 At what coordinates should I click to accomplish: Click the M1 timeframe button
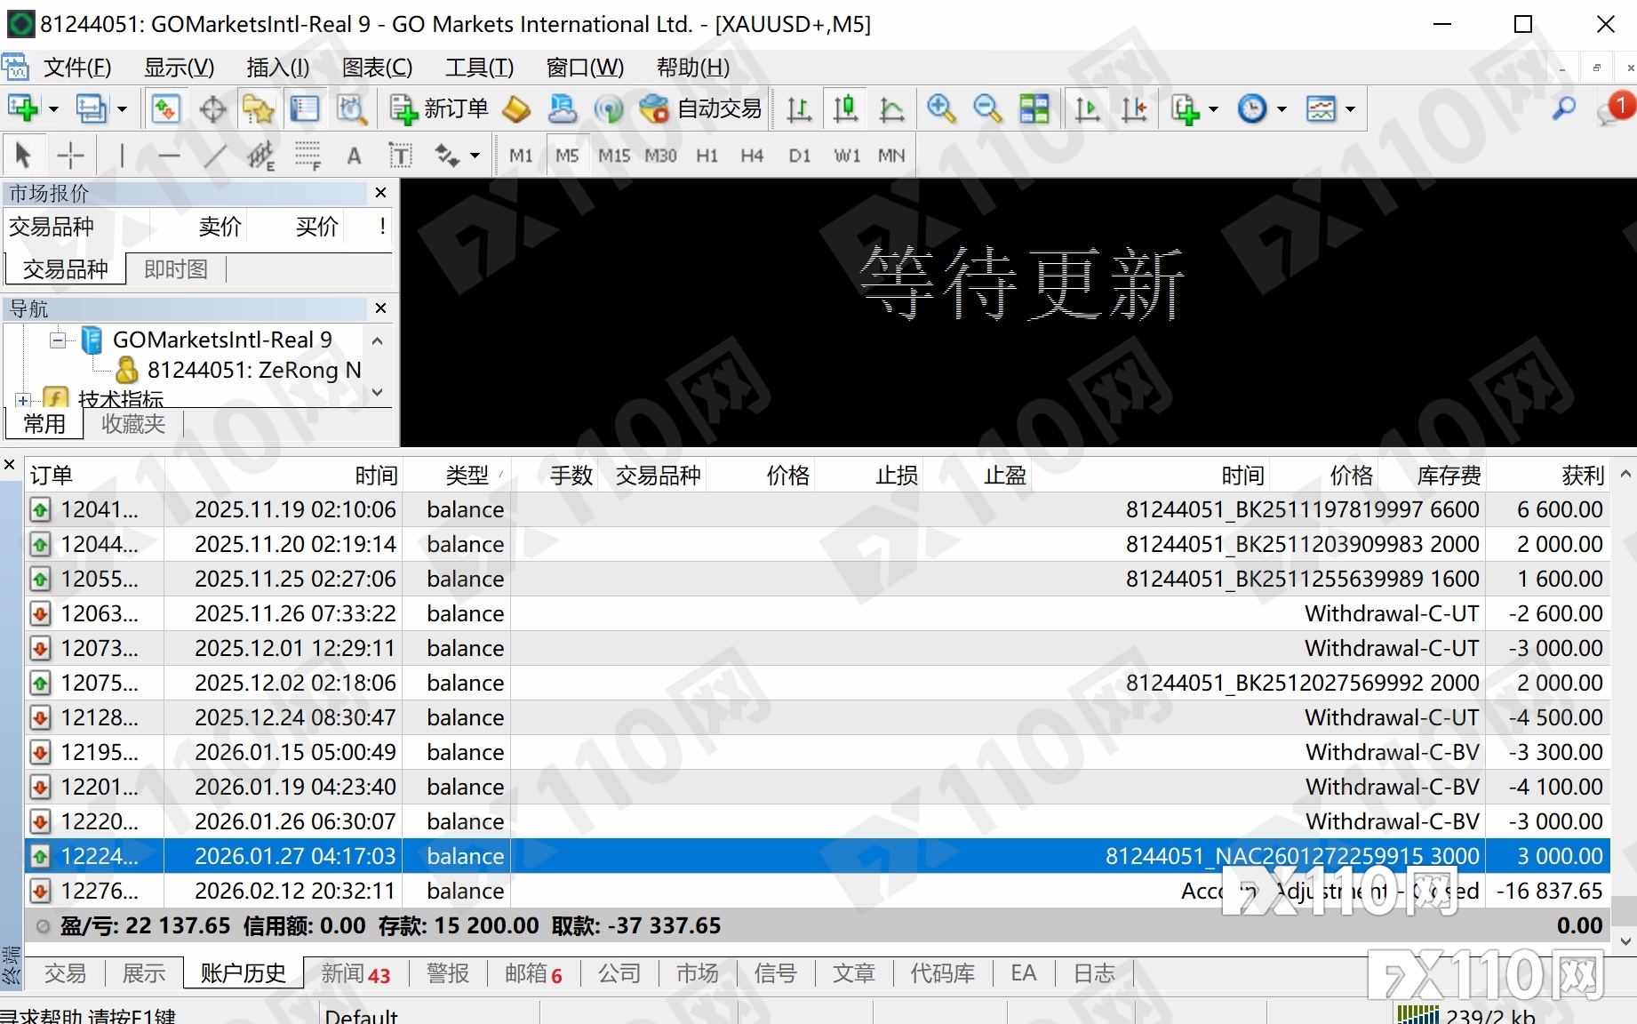coord(520,155)
